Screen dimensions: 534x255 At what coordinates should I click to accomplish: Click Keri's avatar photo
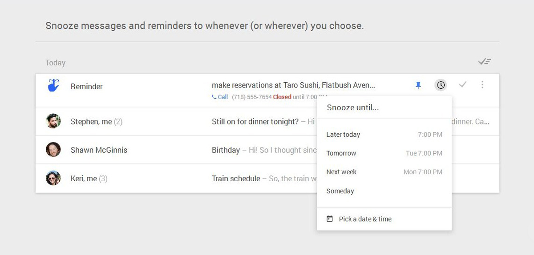click(53, 179)
